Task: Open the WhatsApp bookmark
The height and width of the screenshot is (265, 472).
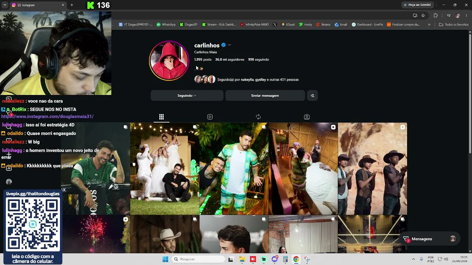Action: pos(166,25)
